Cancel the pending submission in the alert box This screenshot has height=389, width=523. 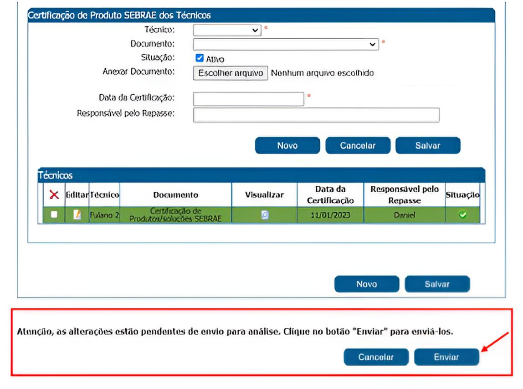point(376,357)
